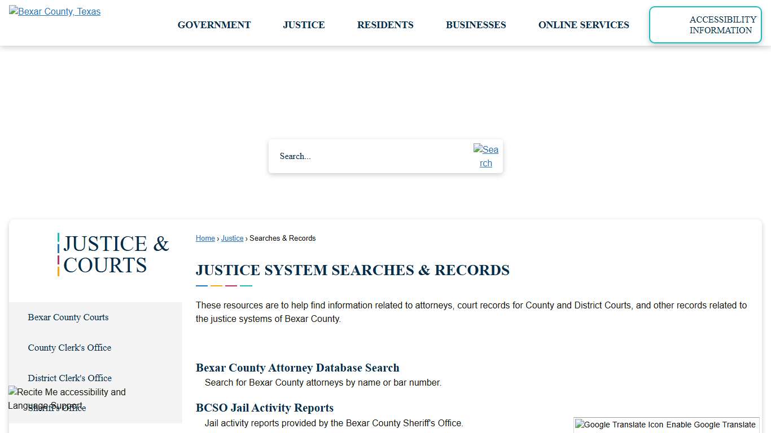Select the Justice menu item

coord(304,25)
